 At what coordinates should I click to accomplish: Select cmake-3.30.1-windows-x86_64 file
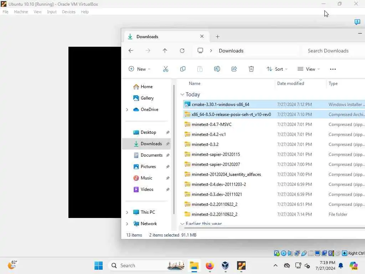coord(274,105)
